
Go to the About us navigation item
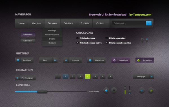(36, 23)
